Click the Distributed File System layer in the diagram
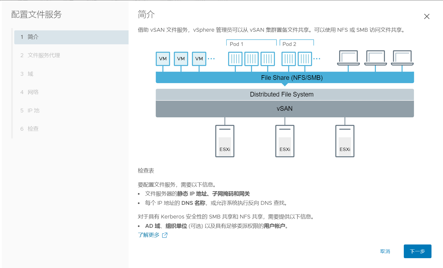The width and height of the screenshot is (443, 268). 285,94
